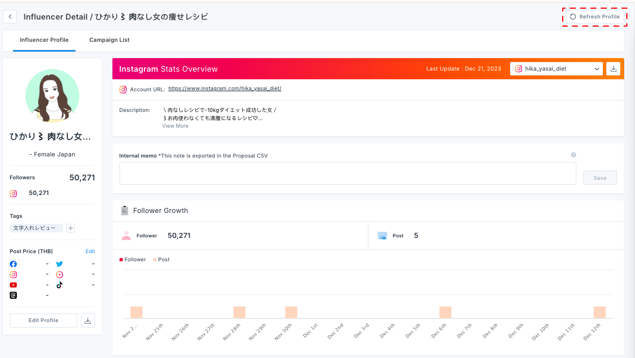This screenshot has height=358, width=635.
Task: Click the back arrow beside Influencer Detail
Action: (10, 17)
